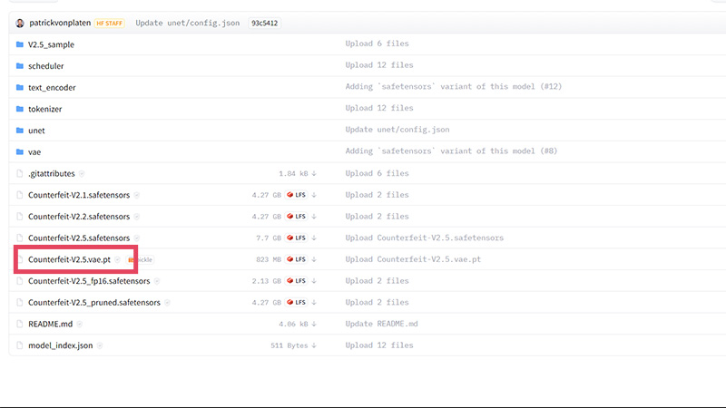Open the model_index.json file
The image size is (726, 408).
60,345
